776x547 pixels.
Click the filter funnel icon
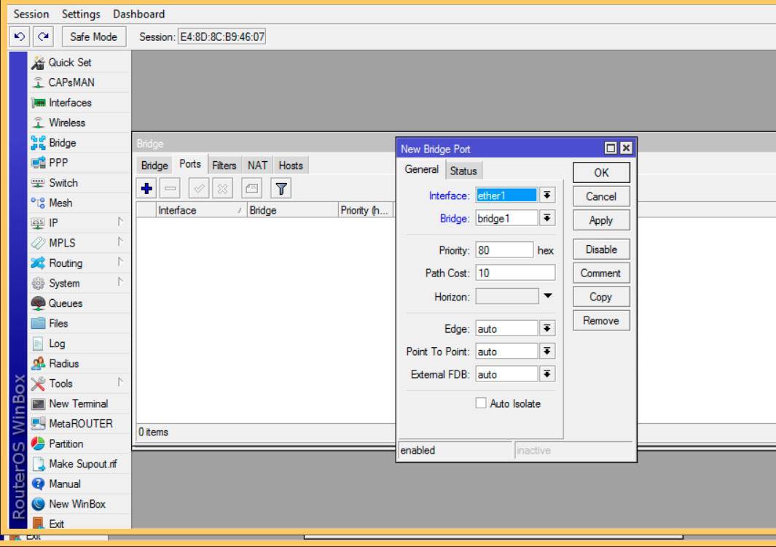tap(281, 189)
